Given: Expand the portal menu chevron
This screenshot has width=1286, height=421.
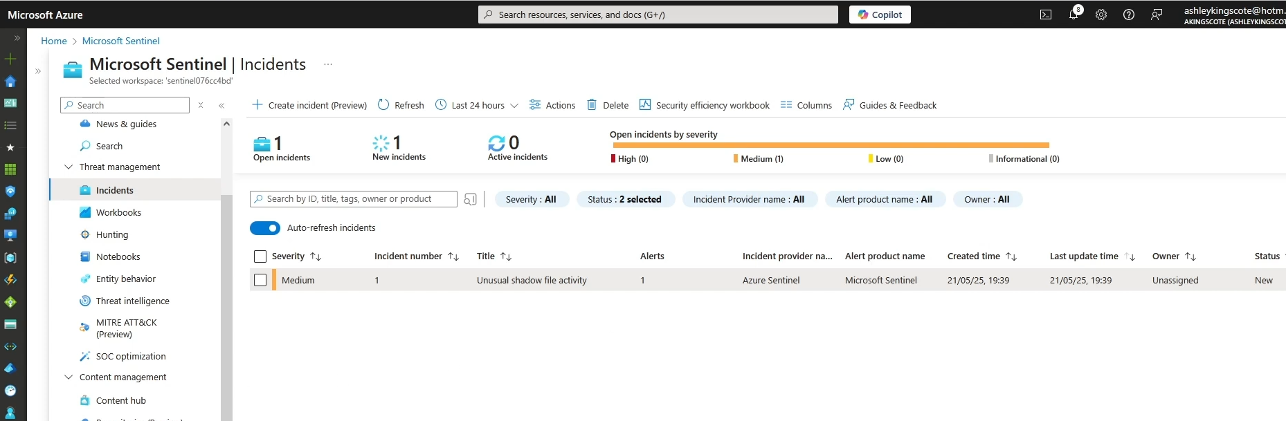Looking at the screenshot, I should click(17, 38).
